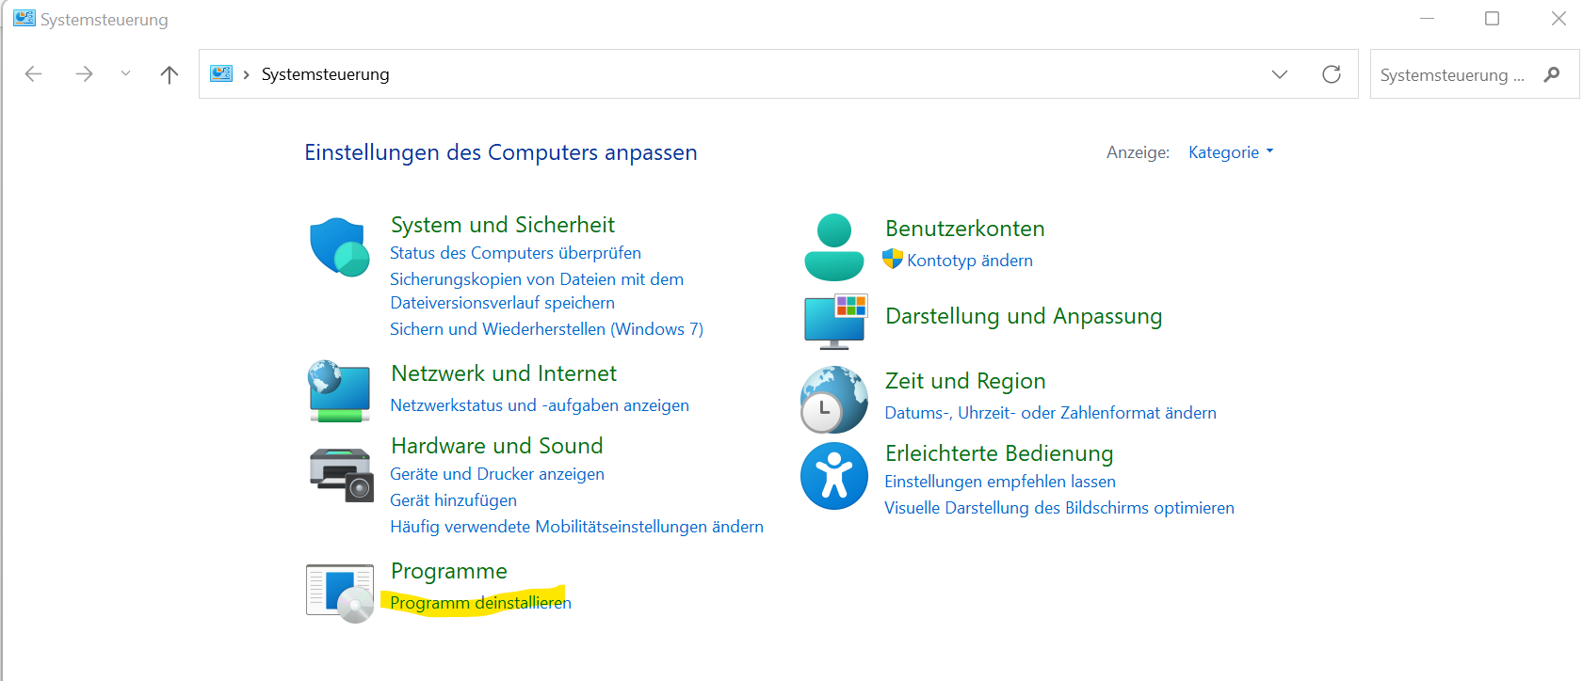Open the Erleichterte Bedienung accessibility icon

833,476
